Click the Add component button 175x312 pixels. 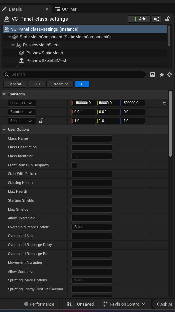click(140, 19)
